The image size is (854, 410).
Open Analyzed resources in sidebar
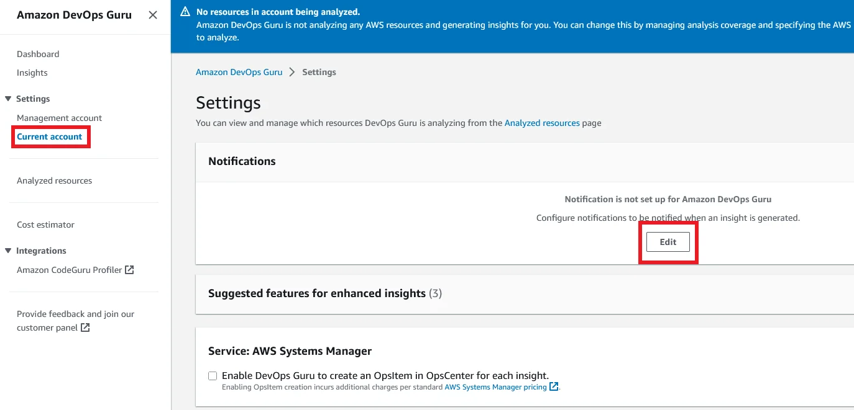[x=55, y=180]
